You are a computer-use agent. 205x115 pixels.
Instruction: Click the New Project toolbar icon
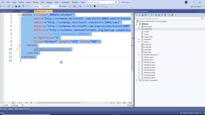tap(9, 6)
